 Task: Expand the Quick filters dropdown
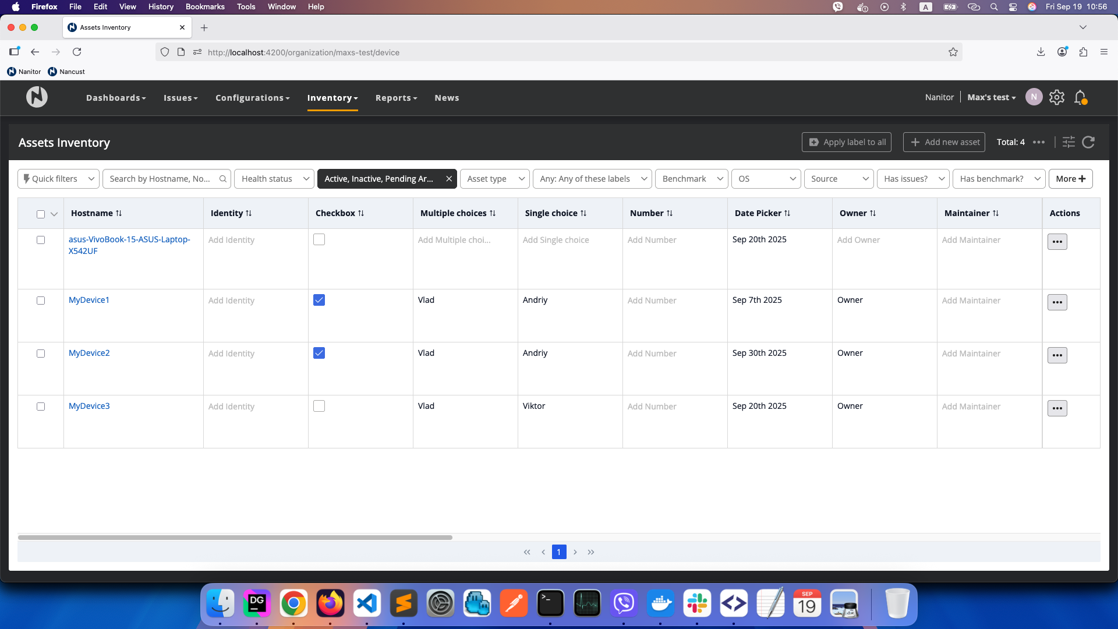click(x=58, y=179)
